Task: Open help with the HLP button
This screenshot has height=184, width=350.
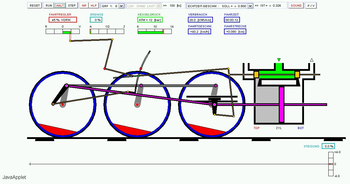Action: pyautogui.click(x=94, y=6)
